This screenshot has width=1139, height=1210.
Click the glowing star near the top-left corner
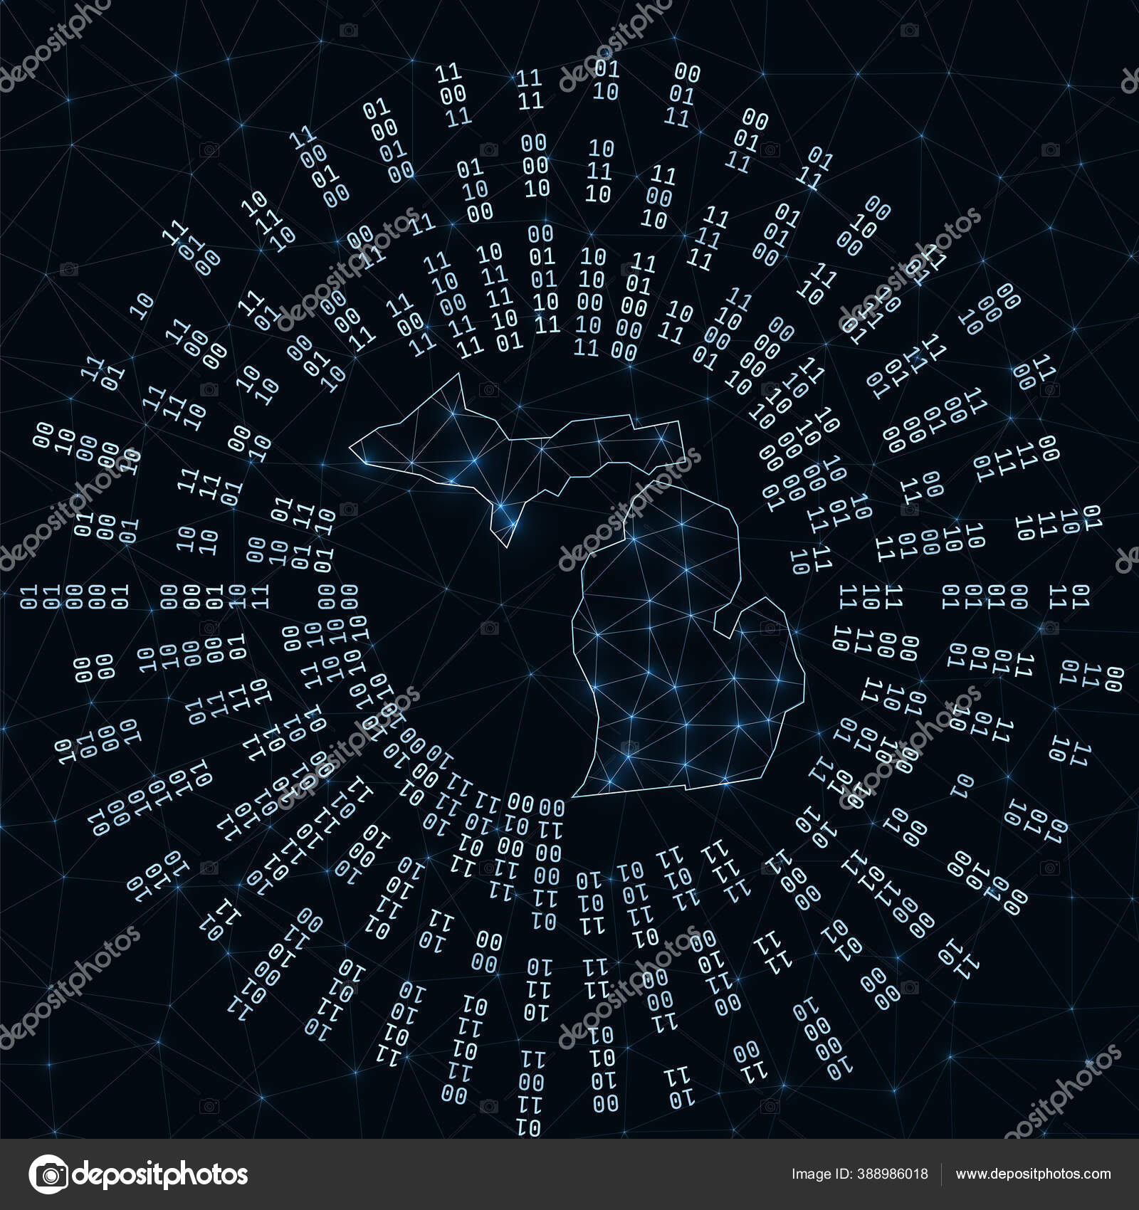[x=175, y=75]
